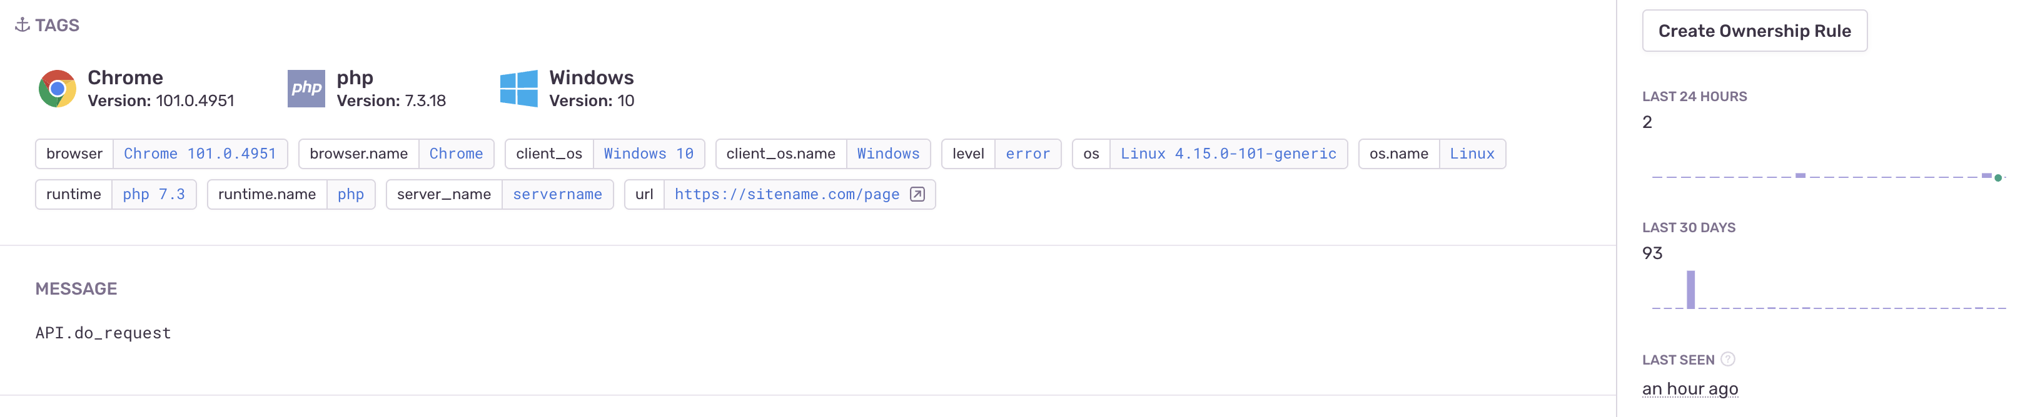Open the 'an hour ago' link

coord(1690,388)
